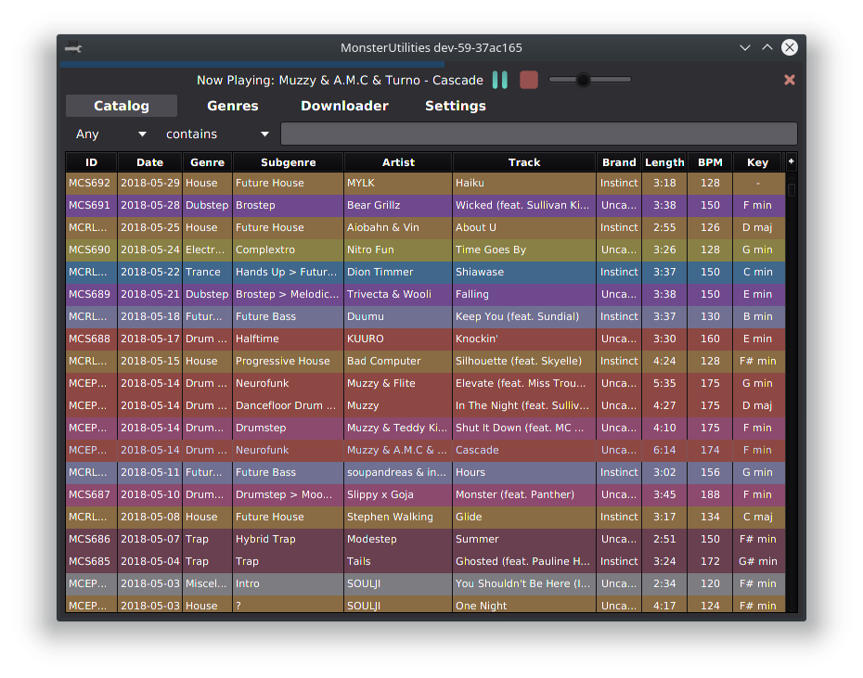This screenshot has width=863, height=678.
Task: Select the Knockin' track
Action: coord(524,339)
